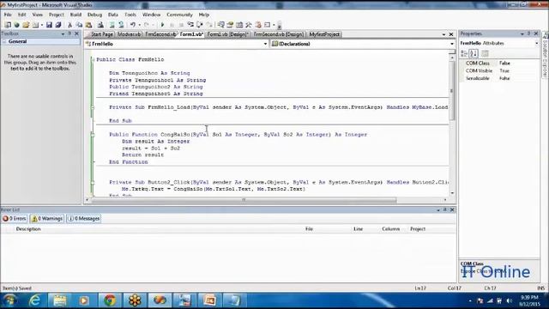549x309 pixels.
Task: Toggle the 0 Messages filter
Action: (x=84, y=219)
